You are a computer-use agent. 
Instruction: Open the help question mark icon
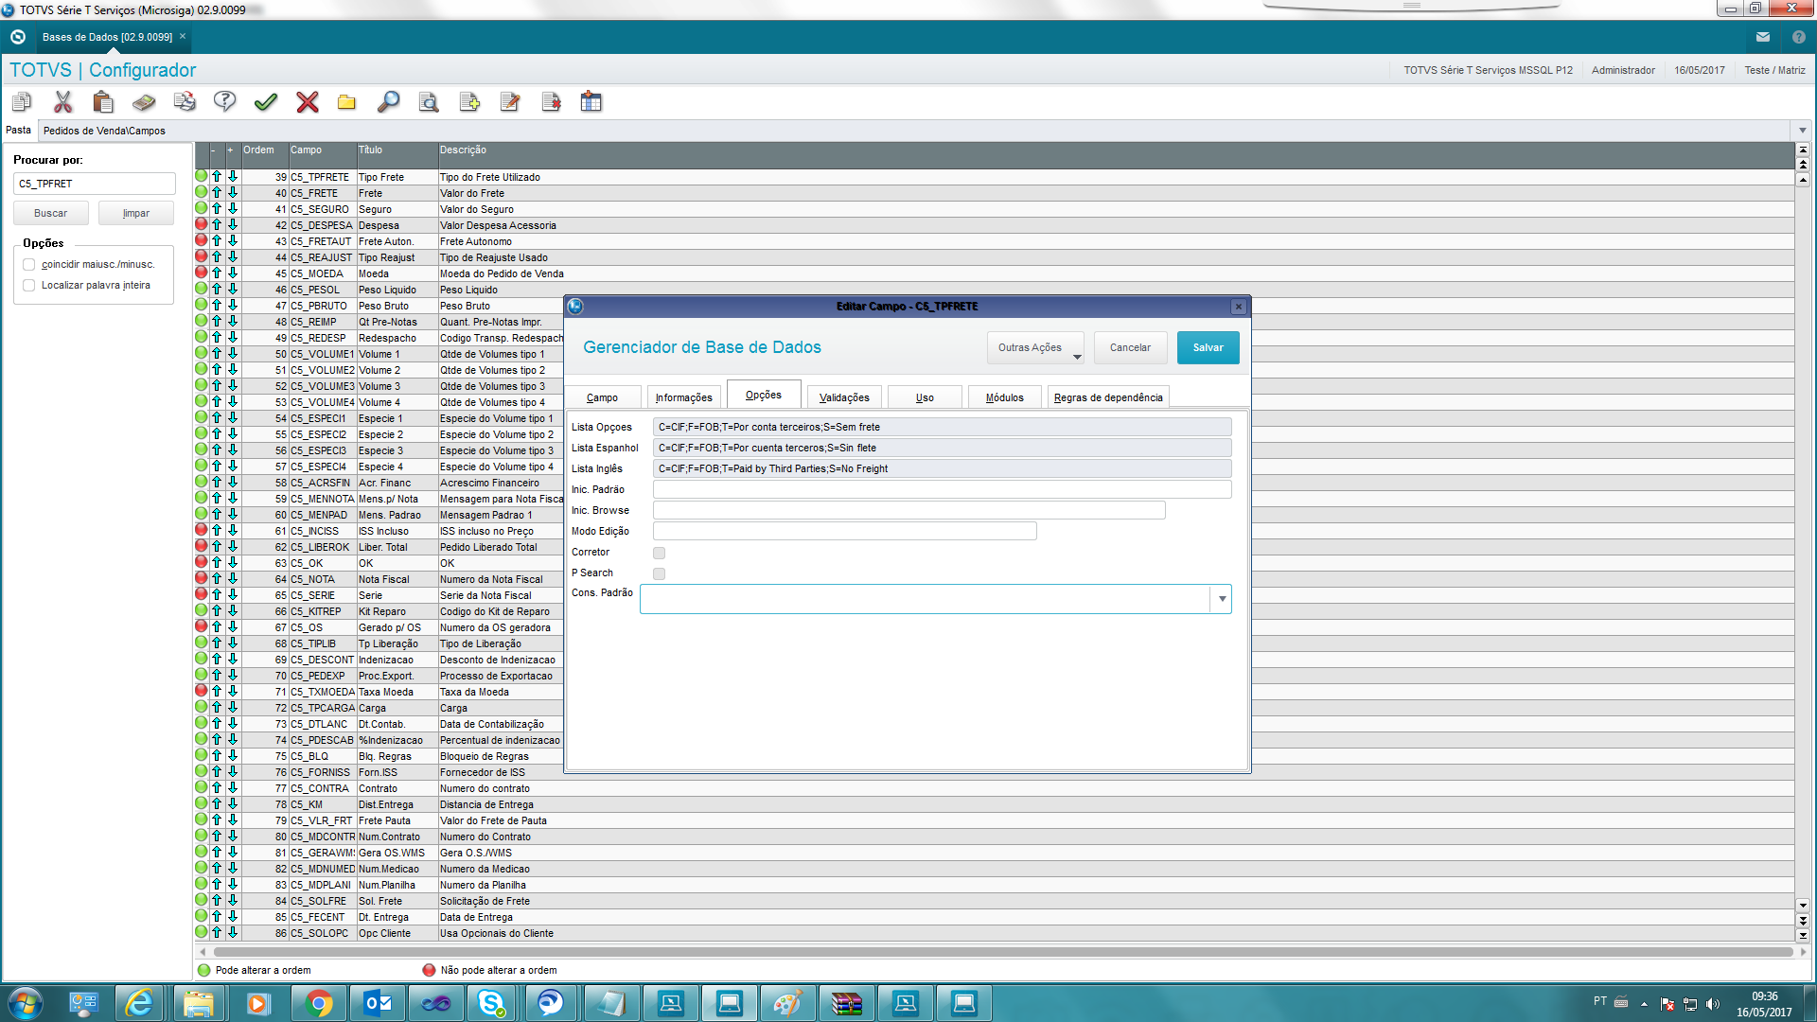224,102
